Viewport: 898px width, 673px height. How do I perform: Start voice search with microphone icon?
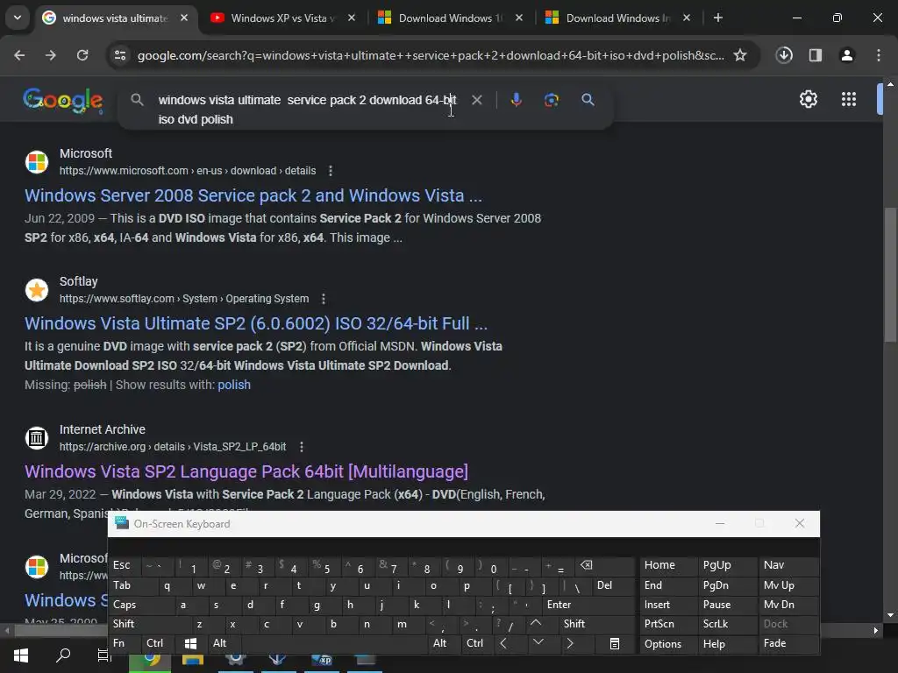click(x=516, y=100)
